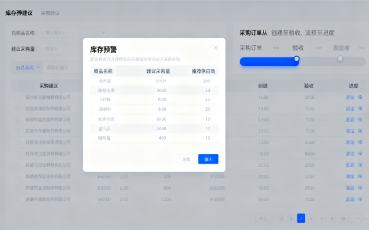369x230 pixels.
Task: Open the second tab beside 库存弹建议
Action: point(50,12)
